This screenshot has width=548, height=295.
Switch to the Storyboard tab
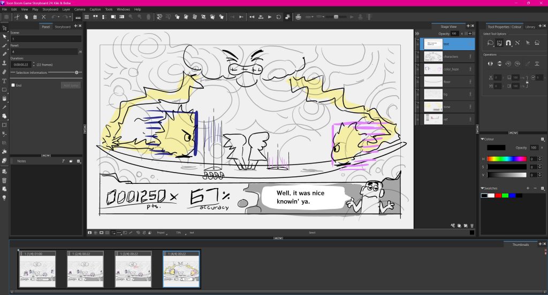63,27
